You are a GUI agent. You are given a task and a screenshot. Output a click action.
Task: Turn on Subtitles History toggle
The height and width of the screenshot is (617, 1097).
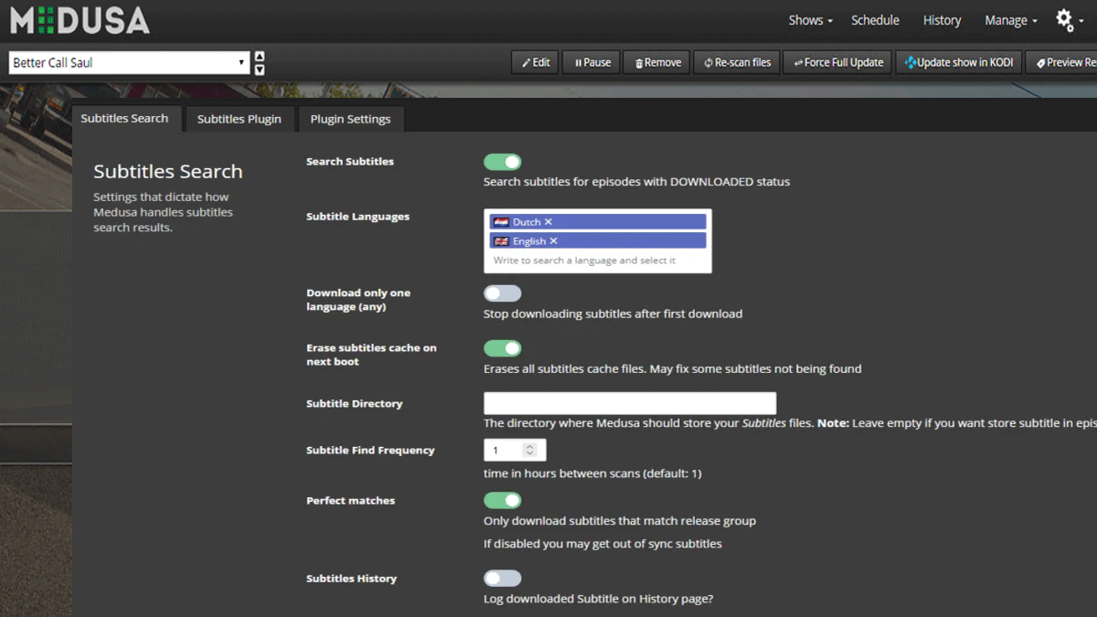(502, 579)
